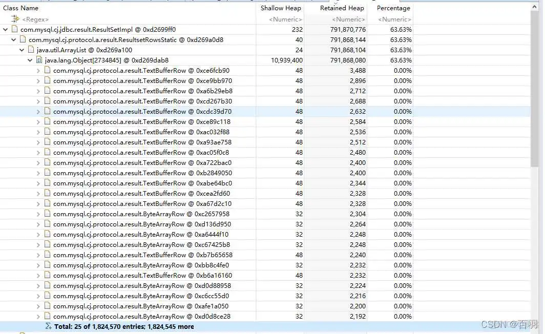Click the ByteArrayRow @ 0xc2657958 document icon
Viewport: 545px width, 334px height.
tap(47, 214)
